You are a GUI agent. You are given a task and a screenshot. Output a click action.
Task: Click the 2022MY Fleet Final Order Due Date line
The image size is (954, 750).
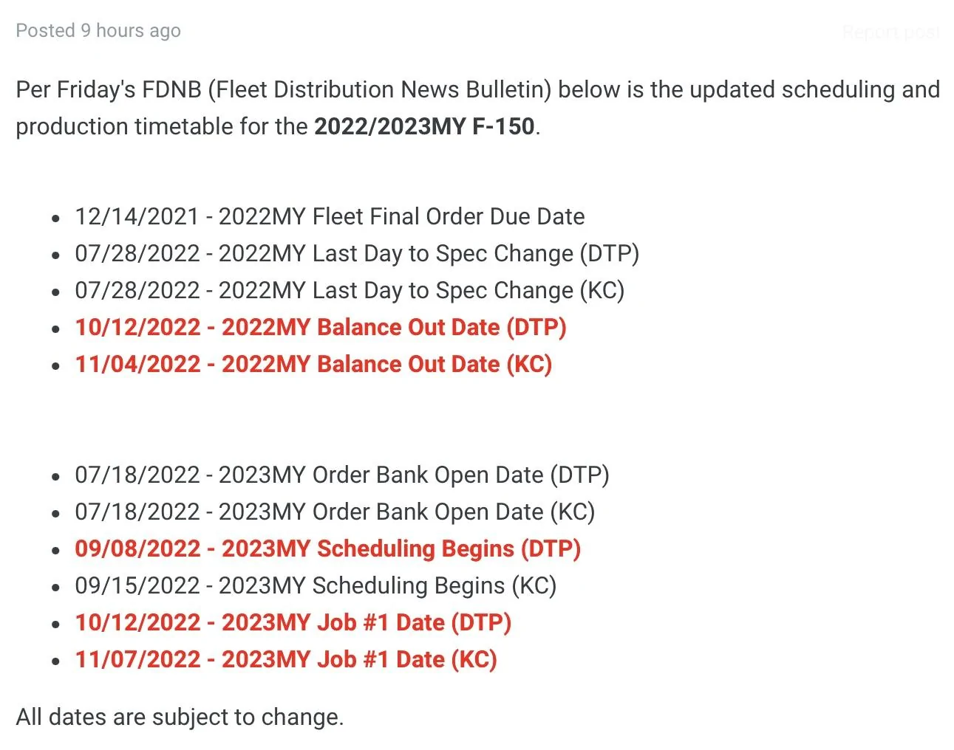coord(330,216)
